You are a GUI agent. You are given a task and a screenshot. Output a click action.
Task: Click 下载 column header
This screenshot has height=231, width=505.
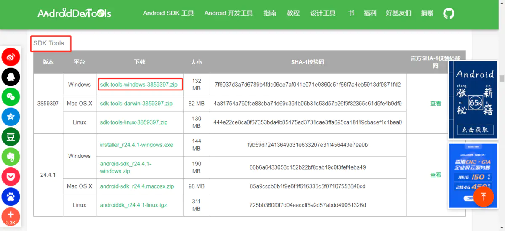pyautogui.click(x=140, y=62)
